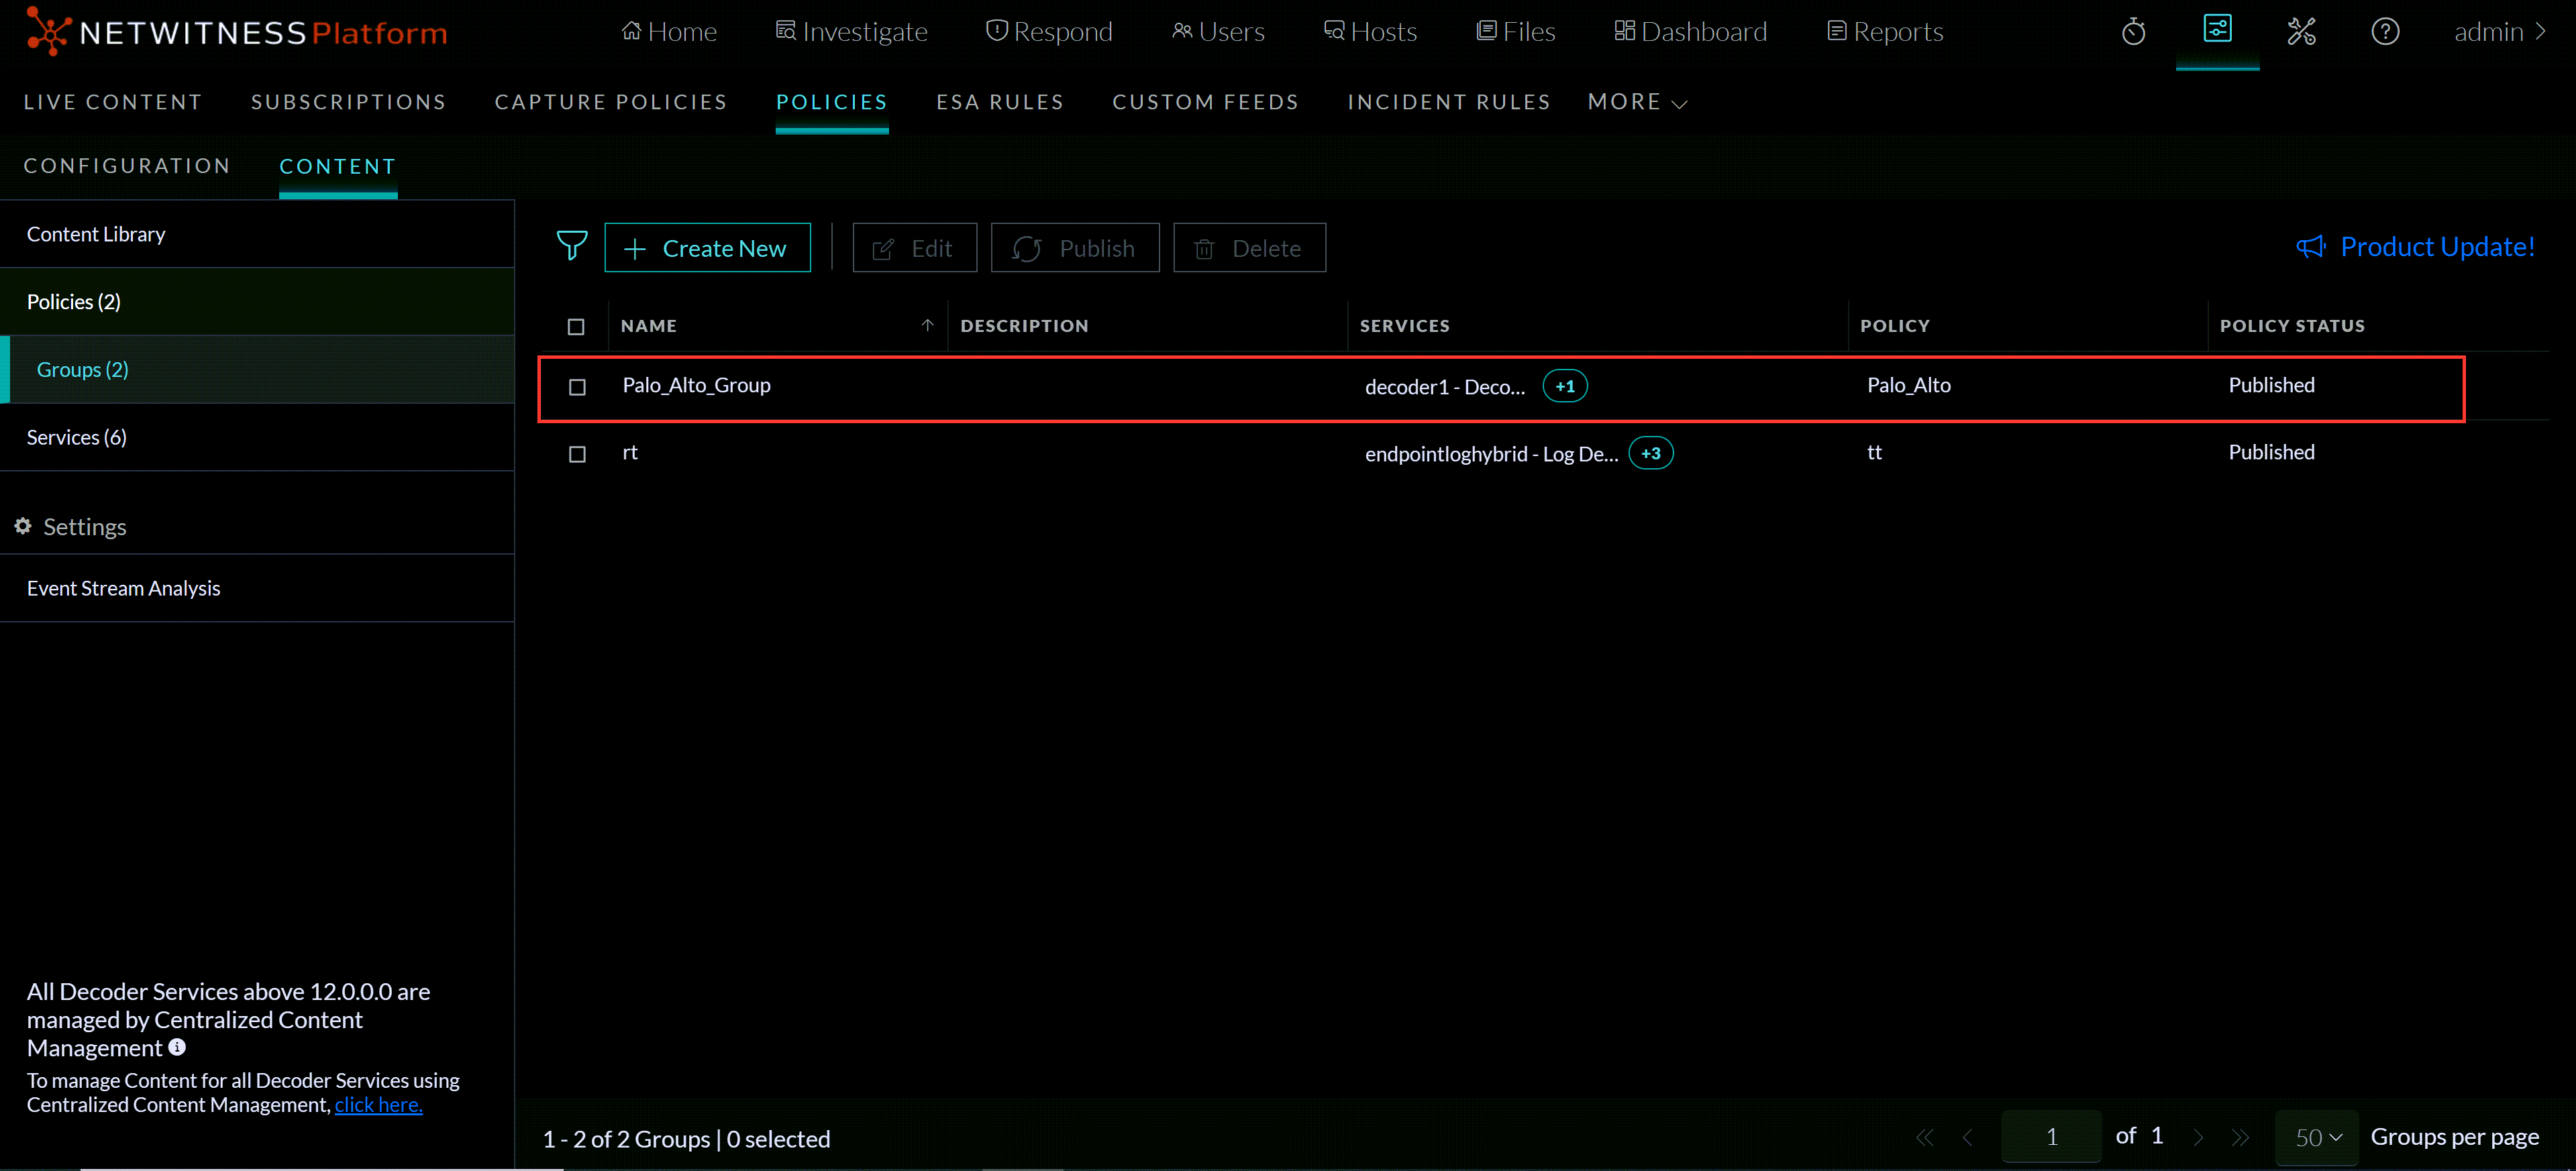Expand the admin user menu
The image size is (2576, 1171).
[2499, 32]
